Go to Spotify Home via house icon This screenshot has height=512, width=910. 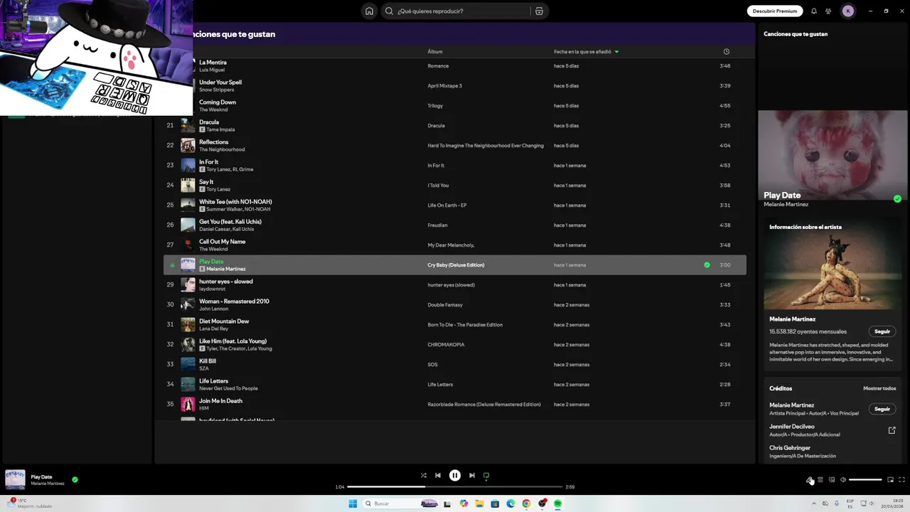[369, 11]
